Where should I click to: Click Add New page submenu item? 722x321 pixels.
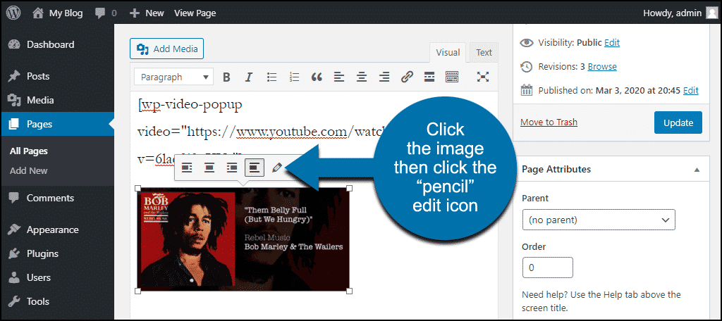point(28,170)
